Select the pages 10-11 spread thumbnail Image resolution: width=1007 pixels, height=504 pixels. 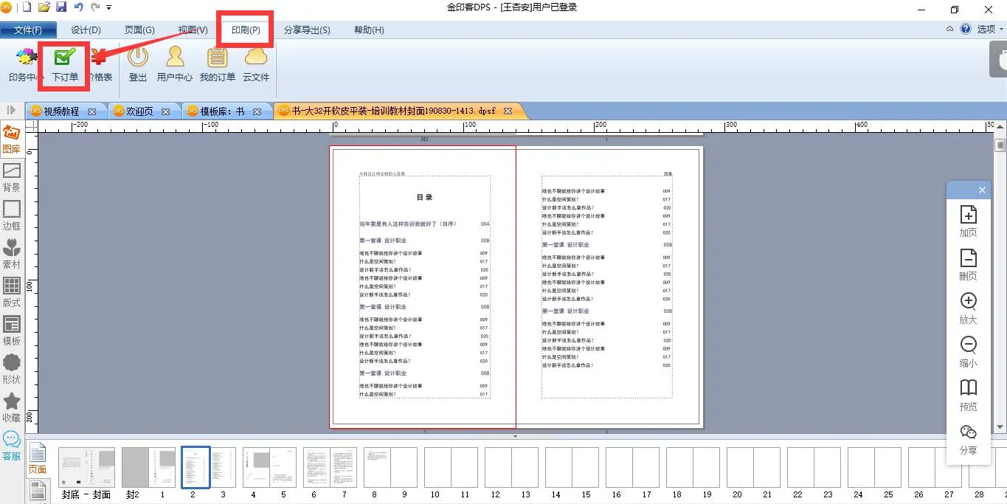coord(451,467)
